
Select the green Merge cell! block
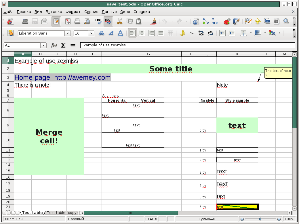tap(49, 136)
